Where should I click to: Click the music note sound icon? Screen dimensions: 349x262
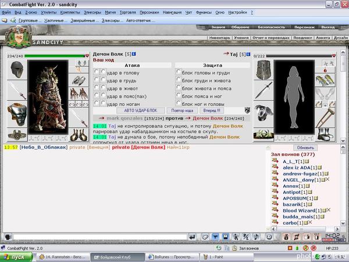[256, 237]
